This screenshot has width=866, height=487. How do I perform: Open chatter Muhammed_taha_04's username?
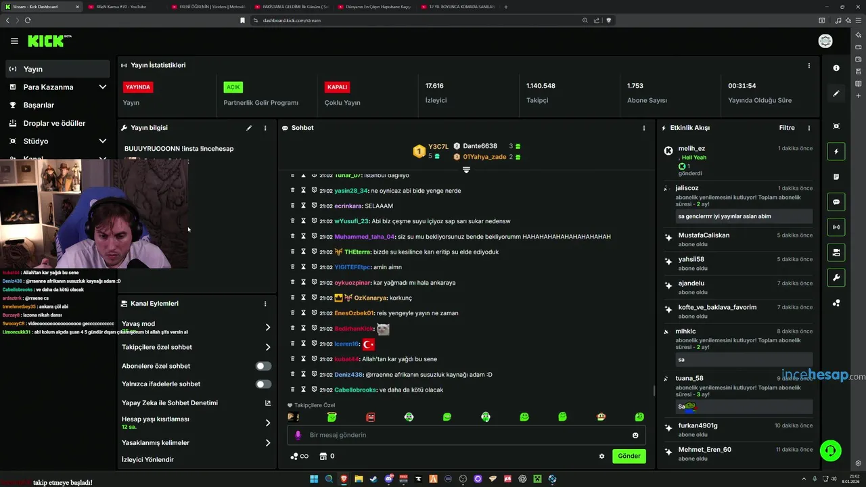(364, 237)
